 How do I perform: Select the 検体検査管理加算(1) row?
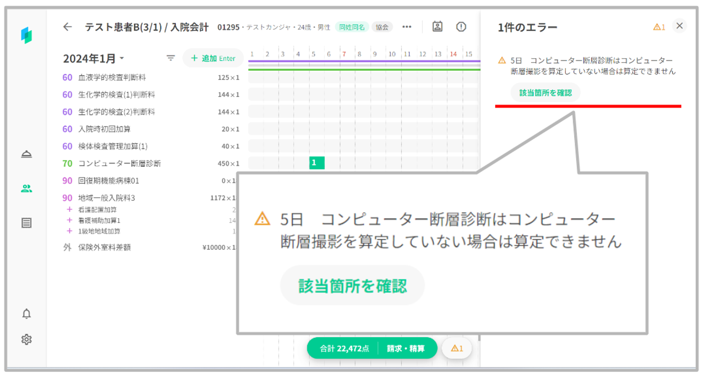151,146
